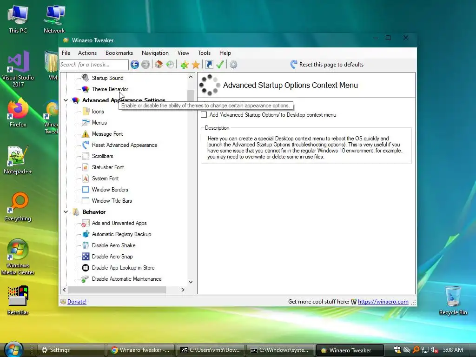Viewport: 476px width, 357px height.
Task: Open the Bookmarks menu
Action: click(x=119, y=53)
